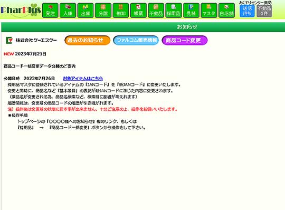This screenshot has height=210, width=285.
Task: Open the 見積 estimate icon
Action: tap(192, 11)
